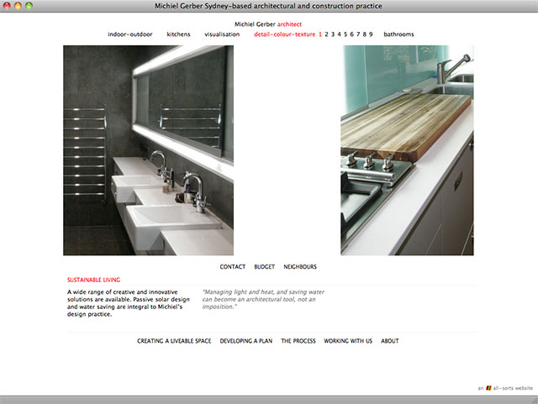Open CREATING A LIVEABLE SPACE page
The width and height of the screenshot is (538, 404).
(x=174, y=341)
